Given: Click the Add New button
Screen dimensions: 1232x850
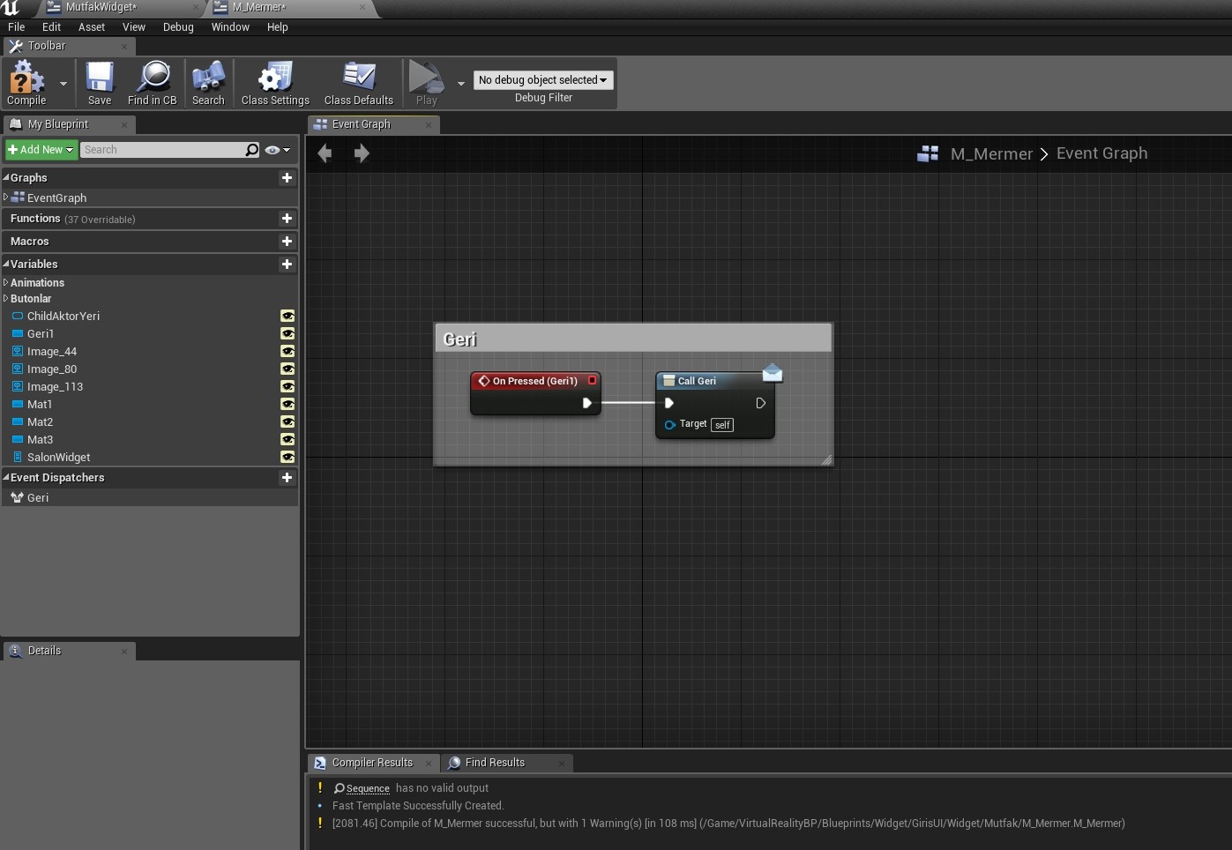Looking at the screenshot, I should point(41,150).
